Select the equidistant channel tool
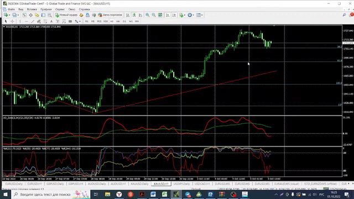The image size is (354, 199). click(39, 21)
